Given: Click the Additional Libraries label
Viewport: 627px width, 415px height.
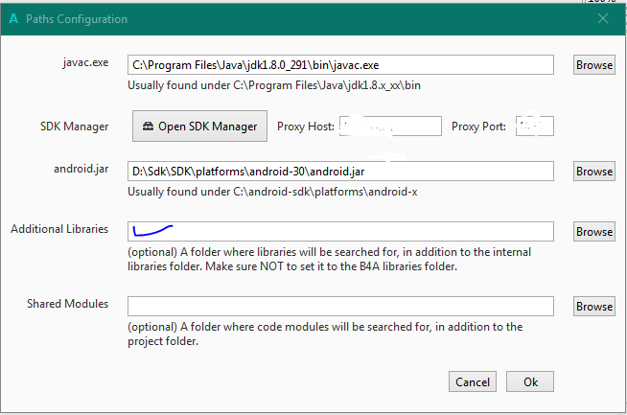Looking at the screenshot, I should pyautogui.click(x=59, y=229).
